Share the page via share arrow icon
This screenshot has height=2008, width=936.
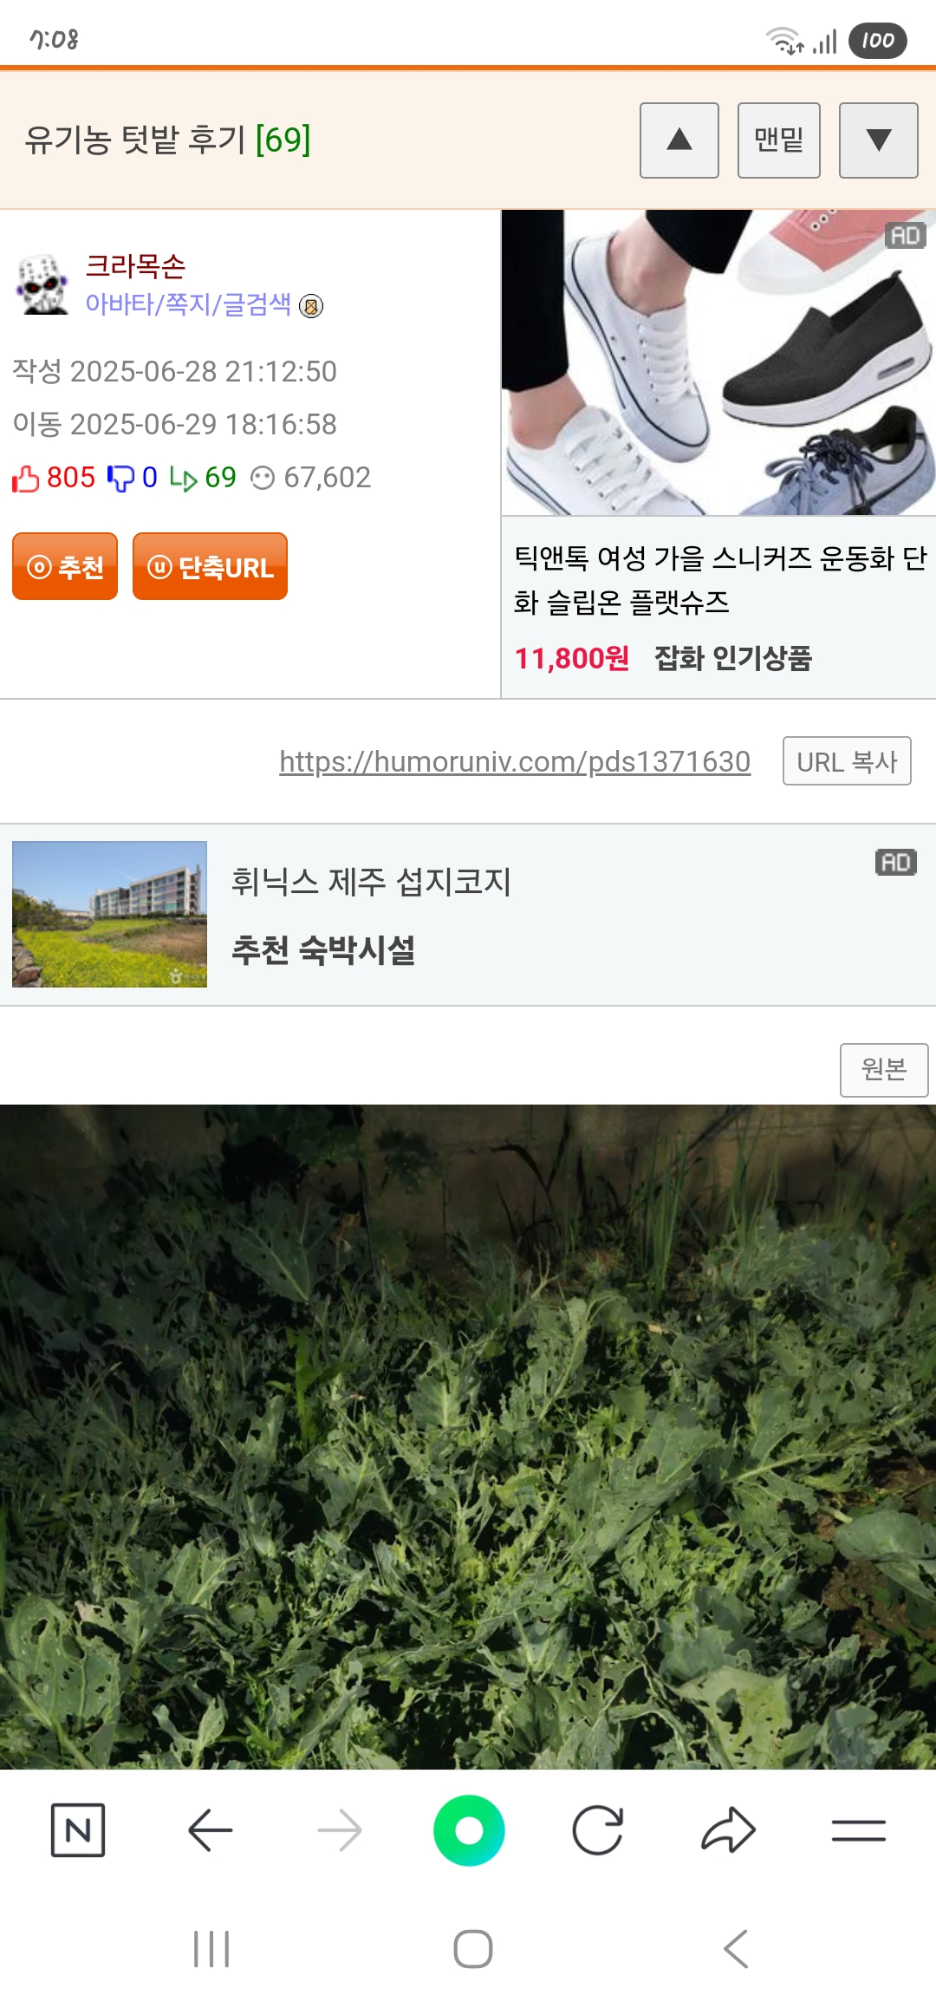tap(728, 1830)
